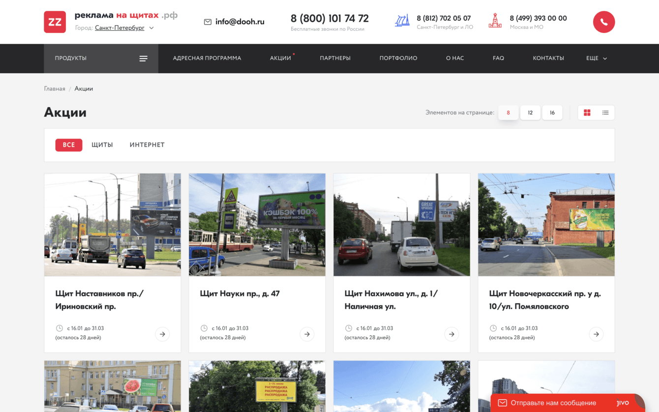Viewport: 659px width, 412px height.
Task: Click the clock icon on Новочеркасский card
Action: coord(493,328)
